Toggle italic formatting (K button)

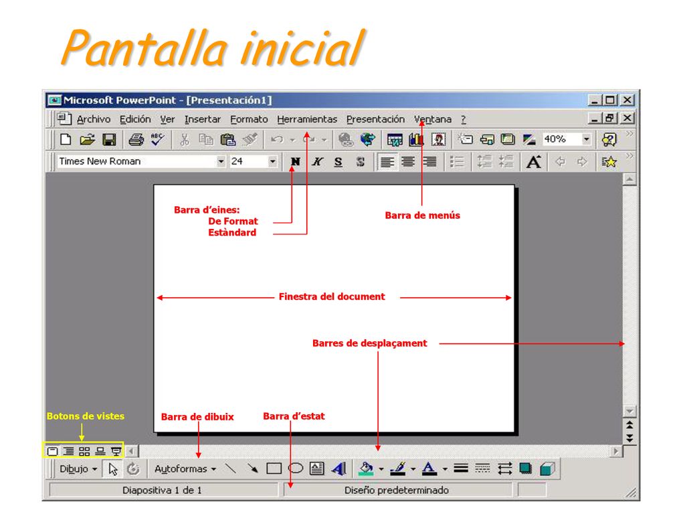317,162
